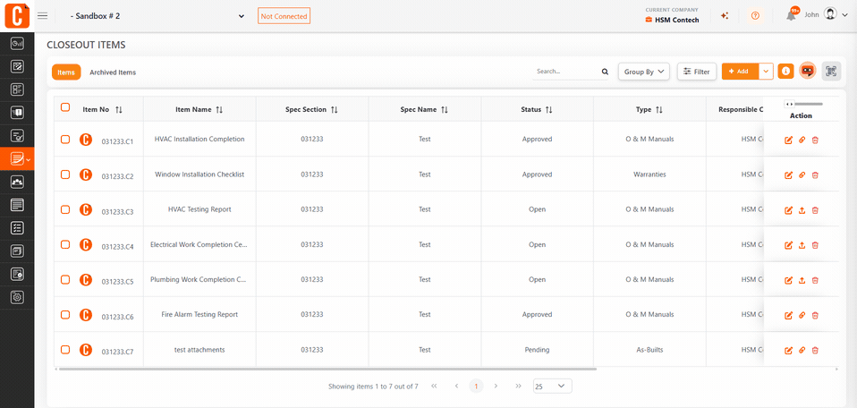
Task: Open the John user menu chevron
Action: pyautogui.click(x=845, y=15)
